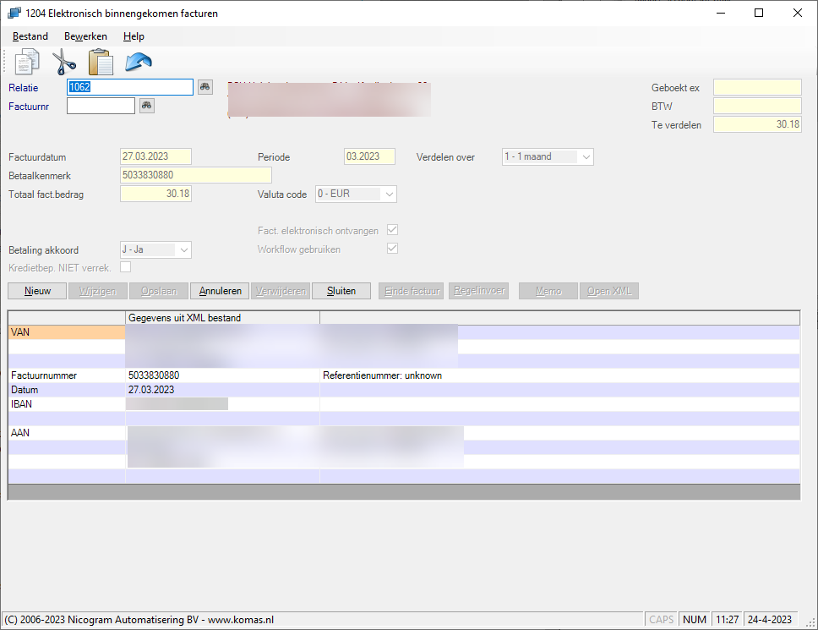This screenshot has width=818, height=630.
Task: Open the Valuta code dropdown
Action: point(356,194)
